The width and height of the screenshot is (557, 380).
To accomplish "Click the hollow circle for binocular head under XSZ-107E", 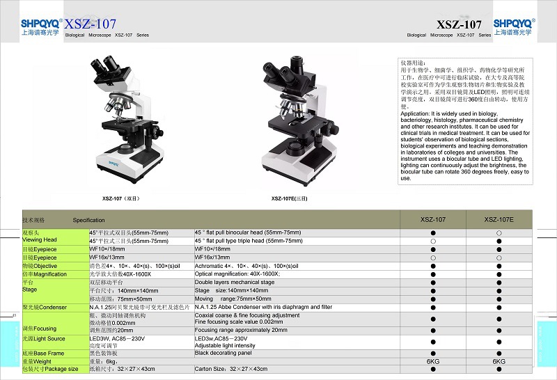I will tap(499, 232).
